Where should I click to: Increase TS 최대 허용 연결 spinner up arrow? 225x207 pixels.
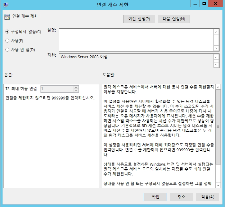point(76,87)
